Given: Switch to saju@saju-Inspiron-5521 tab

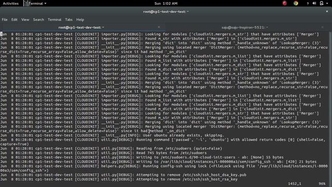Looking at the screenshot, I should click(245, 28).
